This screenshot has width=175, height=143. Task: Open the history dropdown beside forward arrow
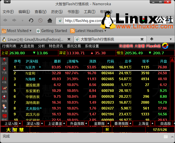(x=23, y=21)
